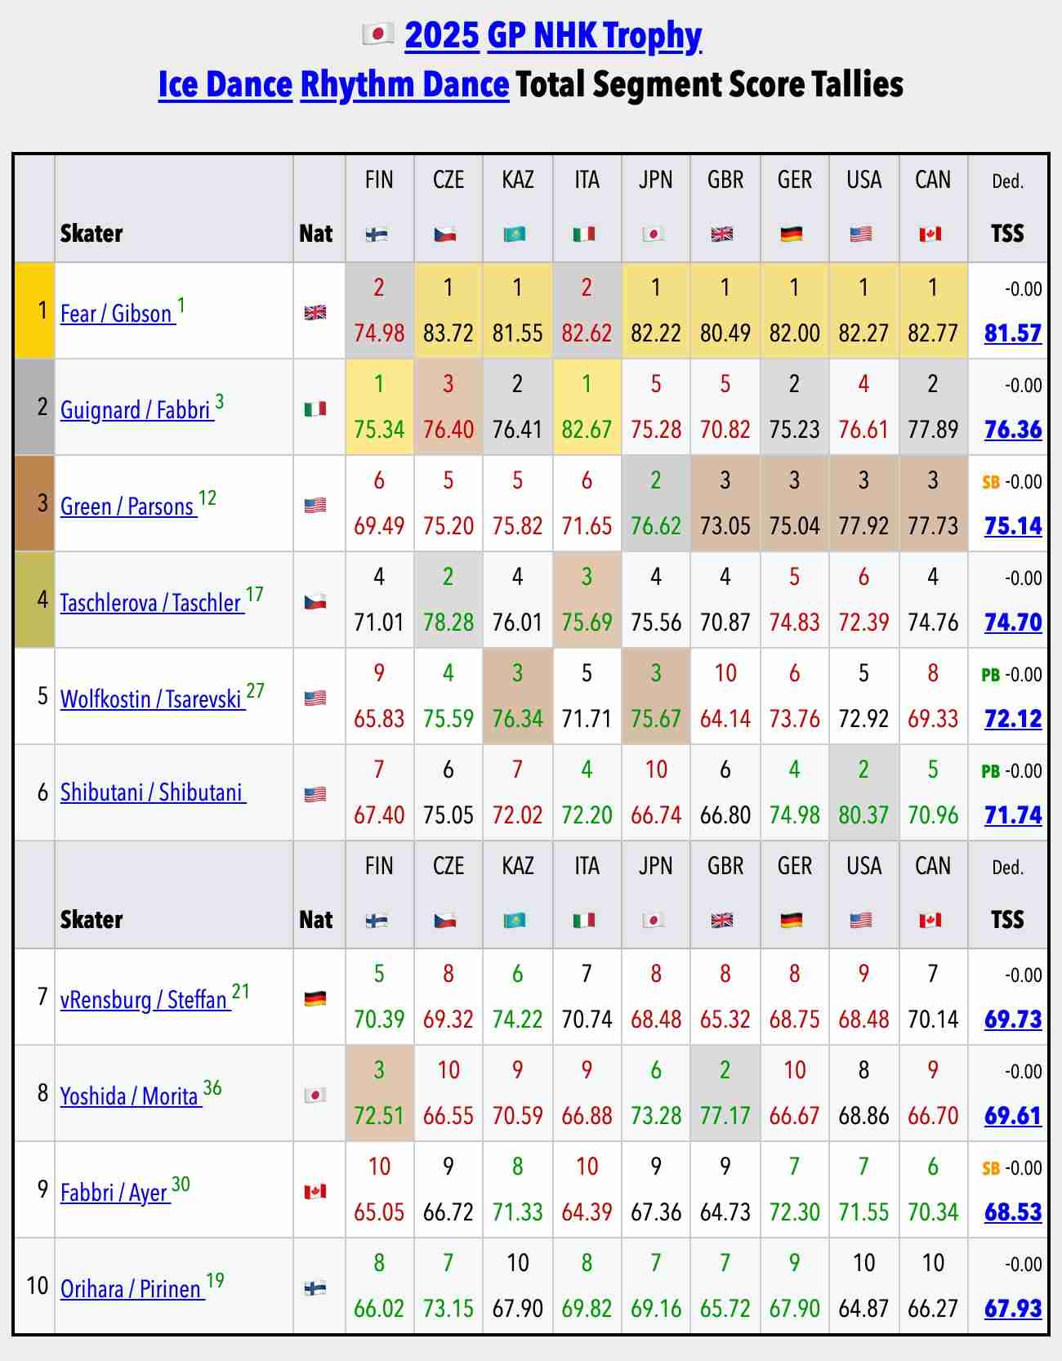Click the USA judge flag in the top header
The height and width of the screenshot is (1361, 1062).
coord(861,234)
